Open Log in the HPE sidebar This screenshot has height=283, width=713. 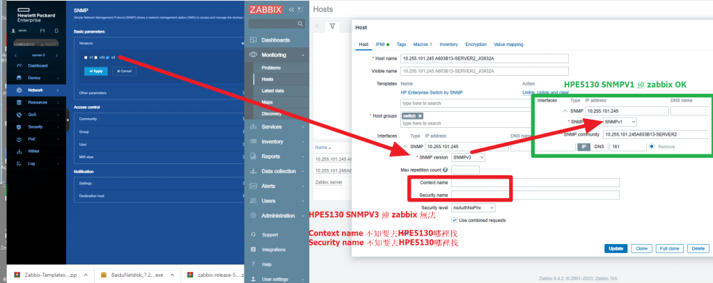31,163
